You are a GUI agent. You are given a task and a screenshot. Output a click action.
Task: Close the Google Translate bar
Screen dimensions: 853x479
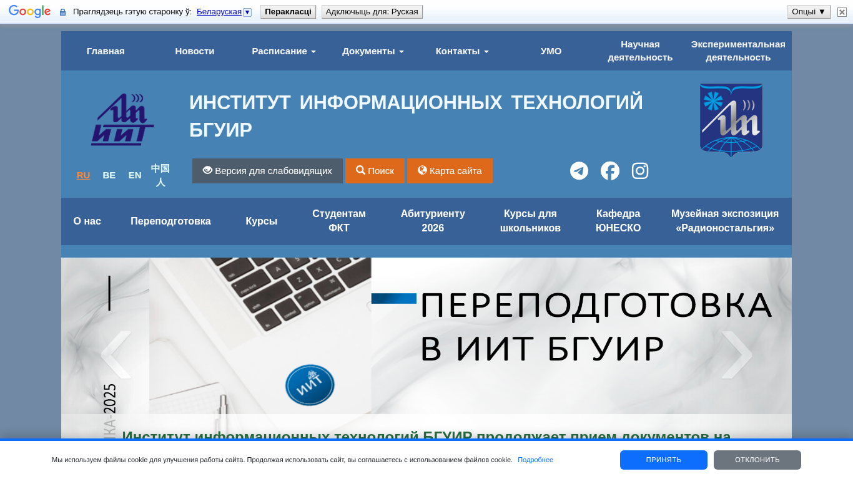[x=842, y=12]
